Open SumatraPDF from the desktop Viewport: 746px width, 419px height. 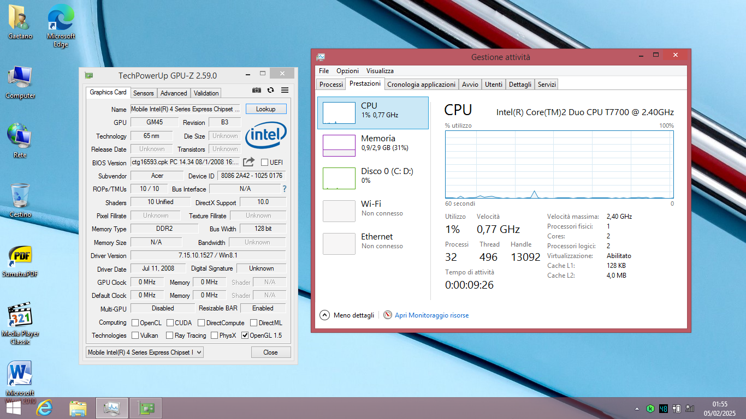coord(20,259)
